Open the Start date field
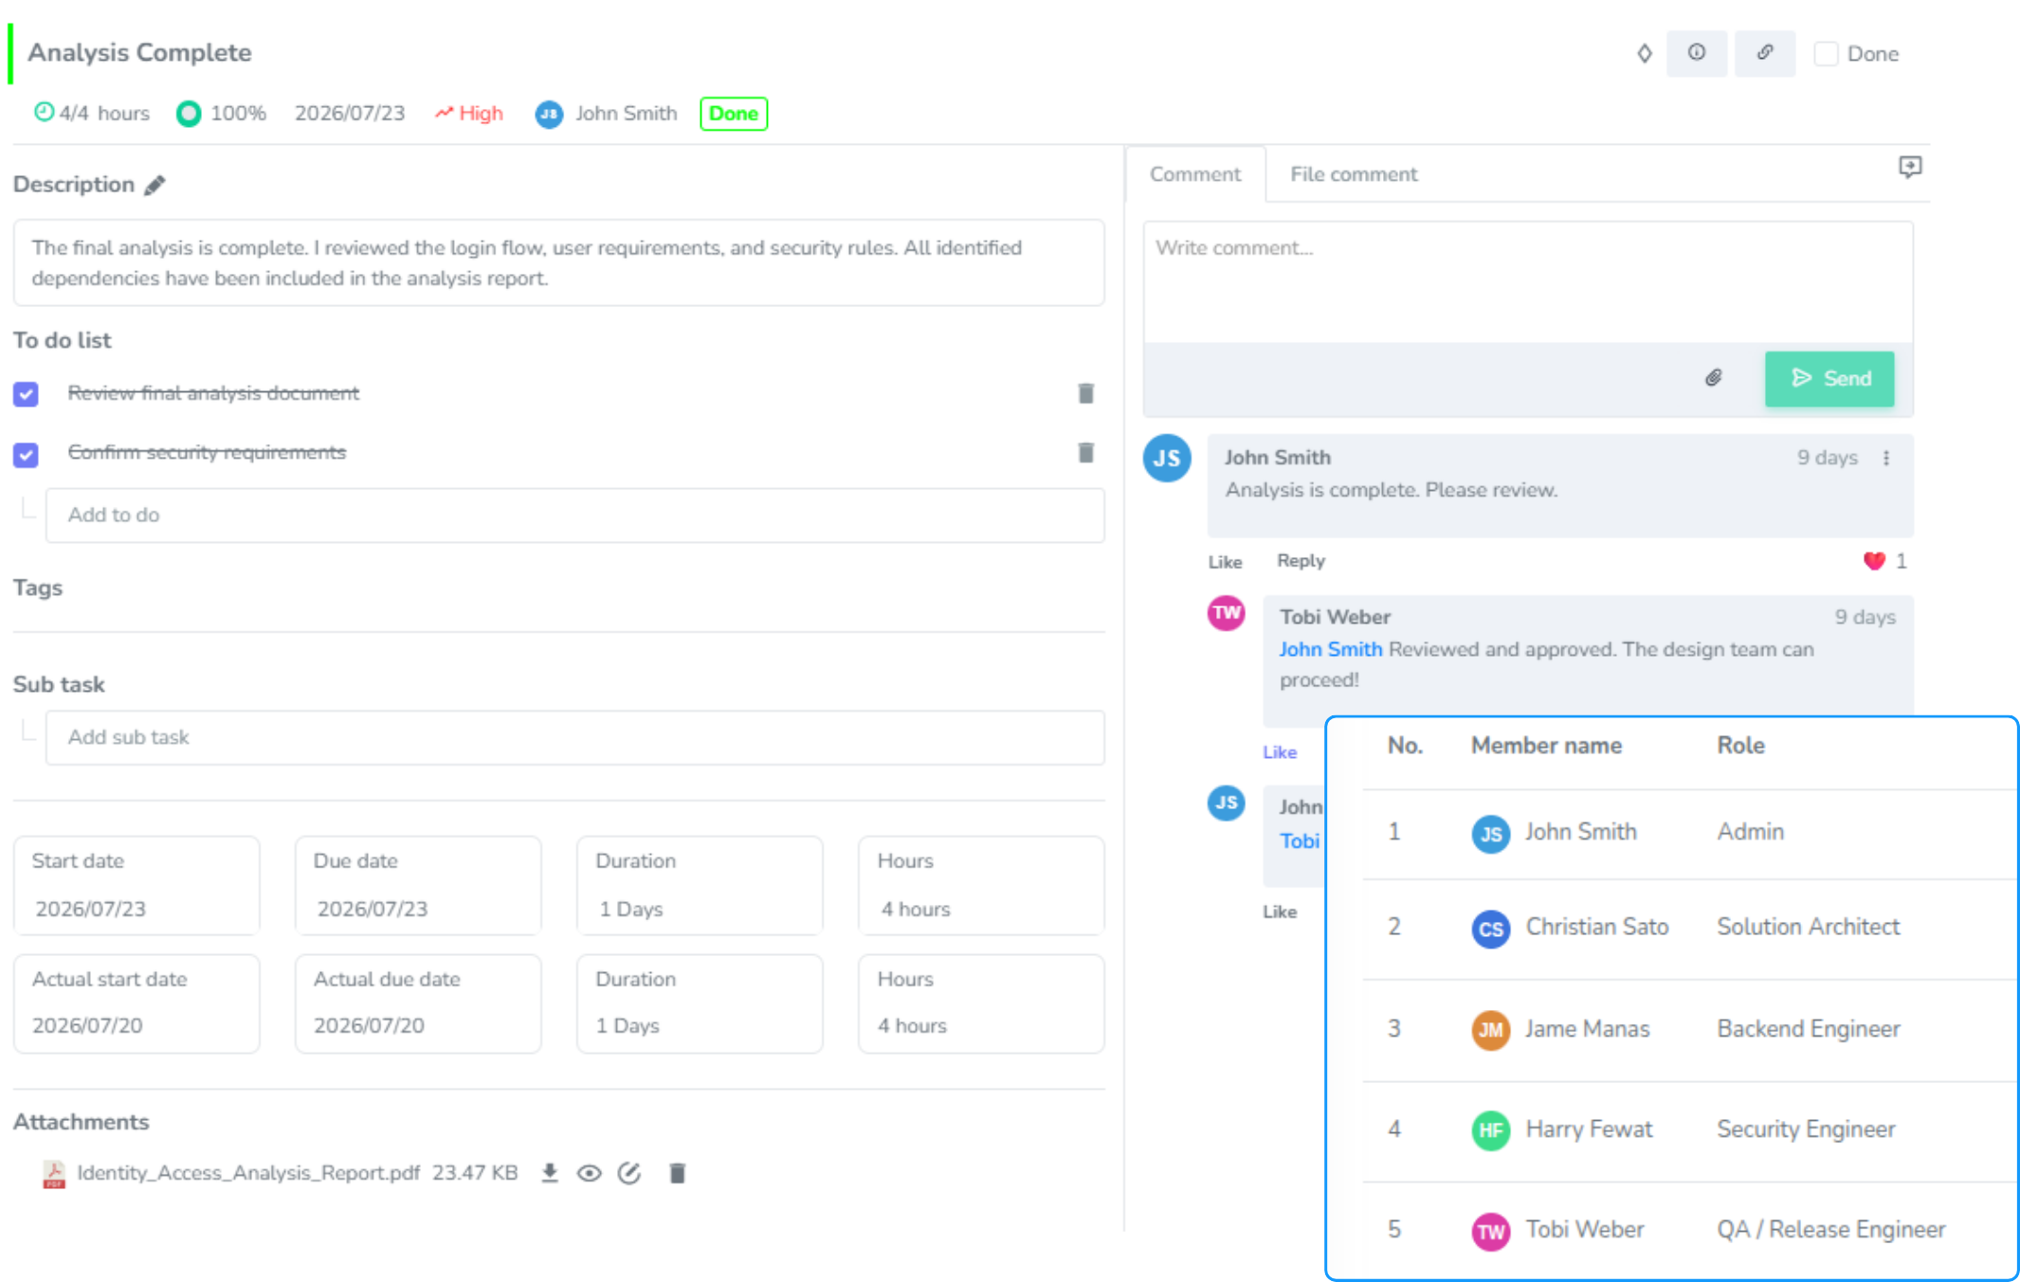The height and width of the screenshot is (1282, 2020). pyautogui.click(x=136, y=885)
